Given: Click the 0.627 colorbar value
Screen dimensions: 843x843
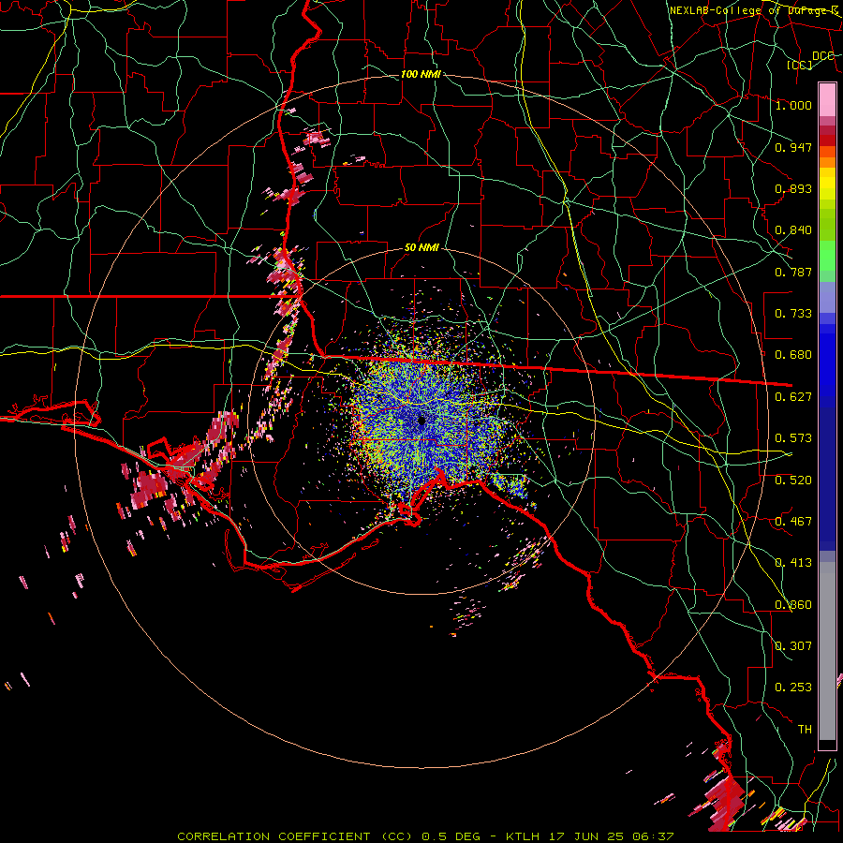Looking at the screenshot, I should [793, 397].
